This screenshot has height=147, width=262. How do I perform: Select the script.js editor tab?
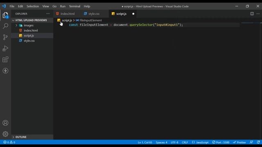point(121,13)
